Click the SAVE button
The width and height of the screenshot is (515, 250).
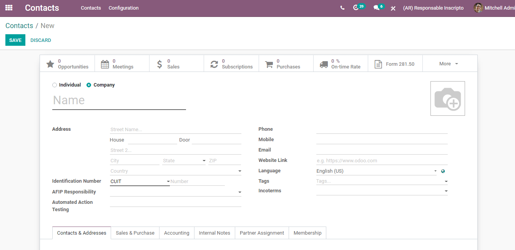pyautogui.click(x=15, y=40)
